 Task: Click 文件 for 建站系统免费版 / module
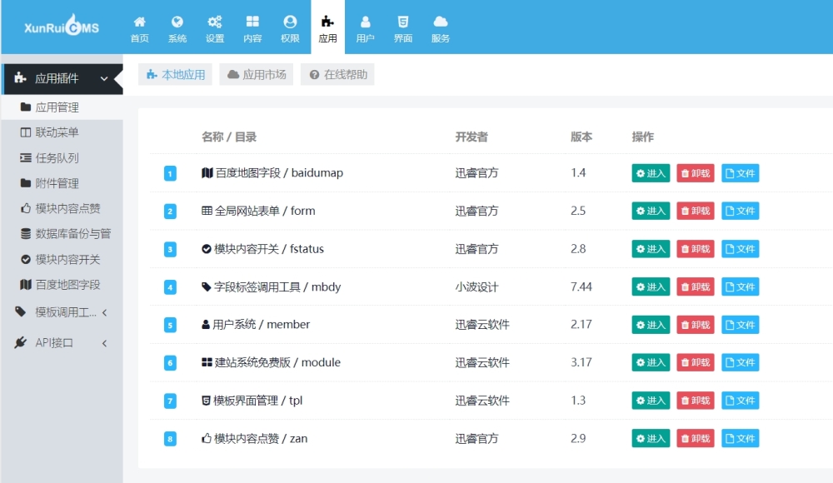(740, 362)
